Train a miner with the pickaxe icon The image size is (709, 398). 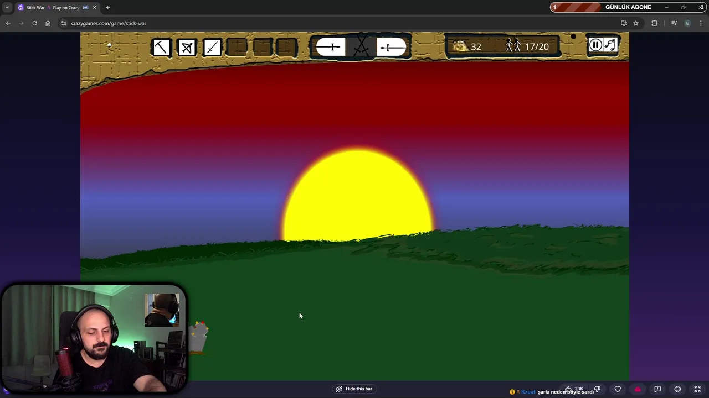[x=161, y=47]
